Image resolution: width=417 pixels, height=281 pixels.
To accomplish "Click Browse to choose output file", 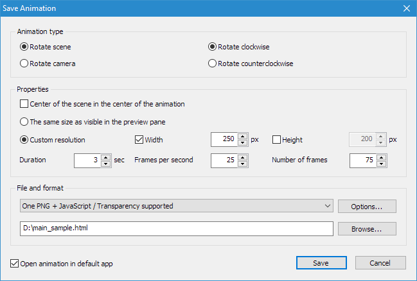I will pos(367,228).
